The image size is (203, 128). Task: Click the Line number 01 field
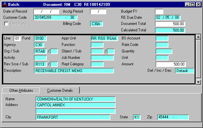point(17,38)
